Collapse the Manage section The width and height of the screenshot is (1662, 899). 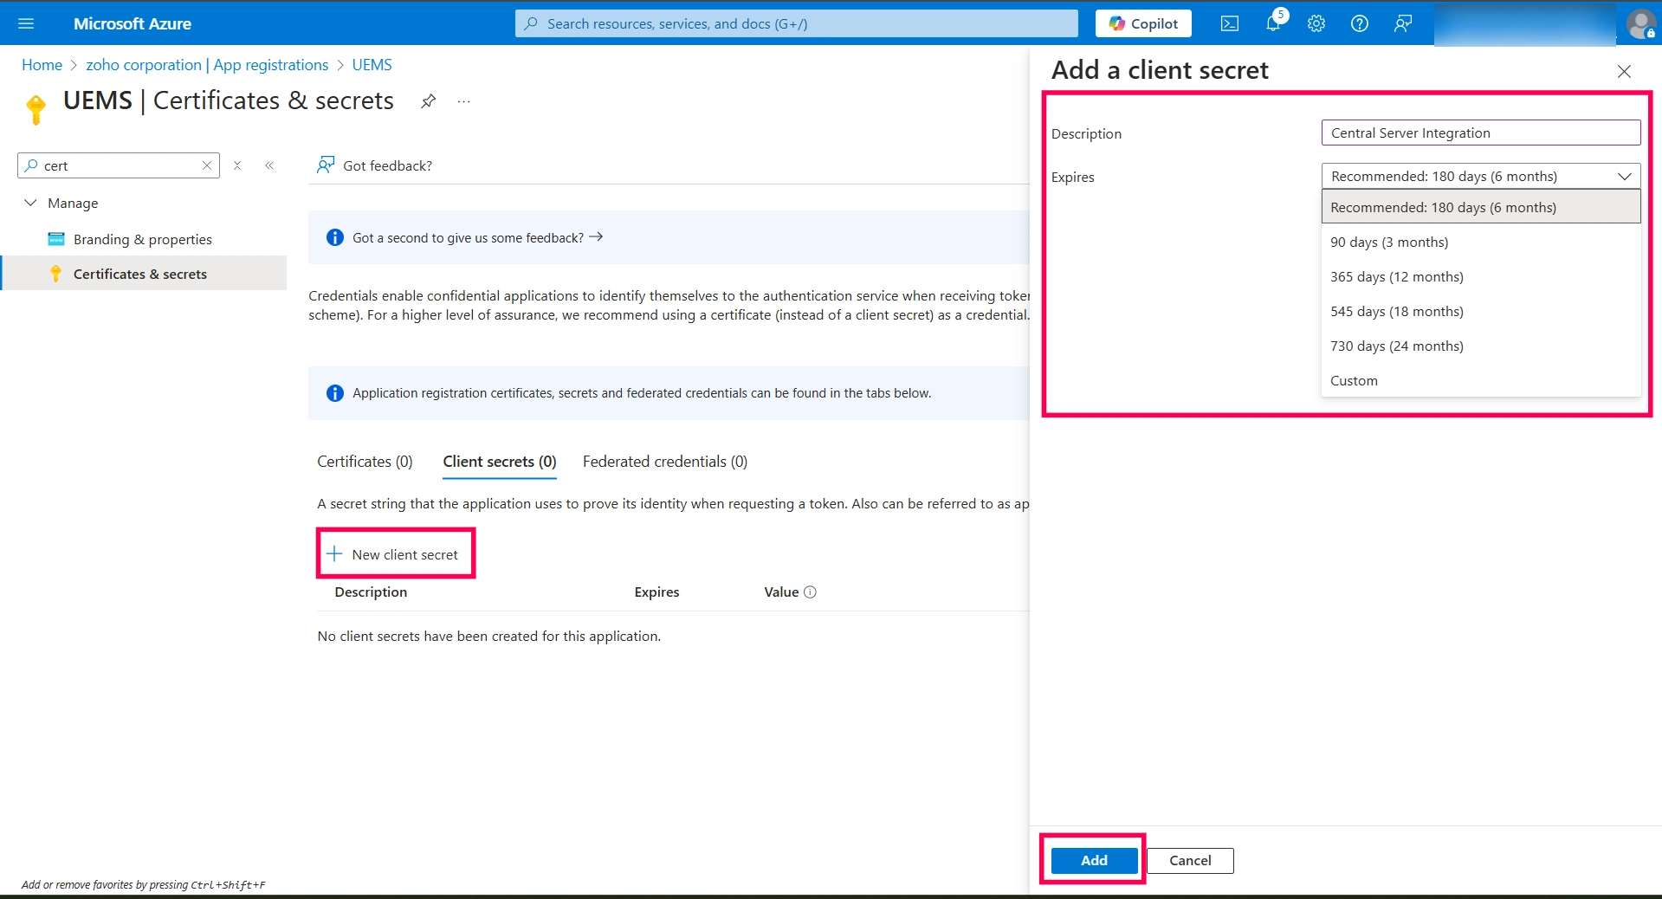click(x=31, y=203)
